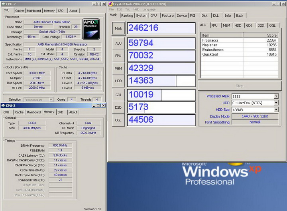
Task: Open Cache tab in lower CPU-Z window
Action: pos(19,112)
